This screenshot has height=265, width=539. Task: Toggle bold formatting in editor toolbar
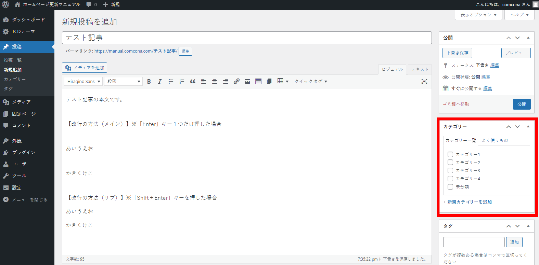pyautogui.click(x=149, y=82)
